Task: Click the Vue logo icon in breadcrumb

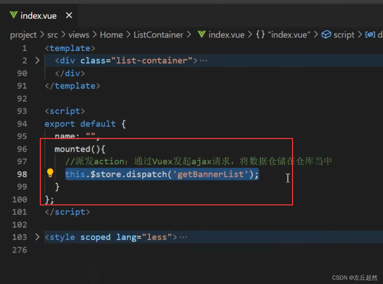Action: tap(202, 35)
